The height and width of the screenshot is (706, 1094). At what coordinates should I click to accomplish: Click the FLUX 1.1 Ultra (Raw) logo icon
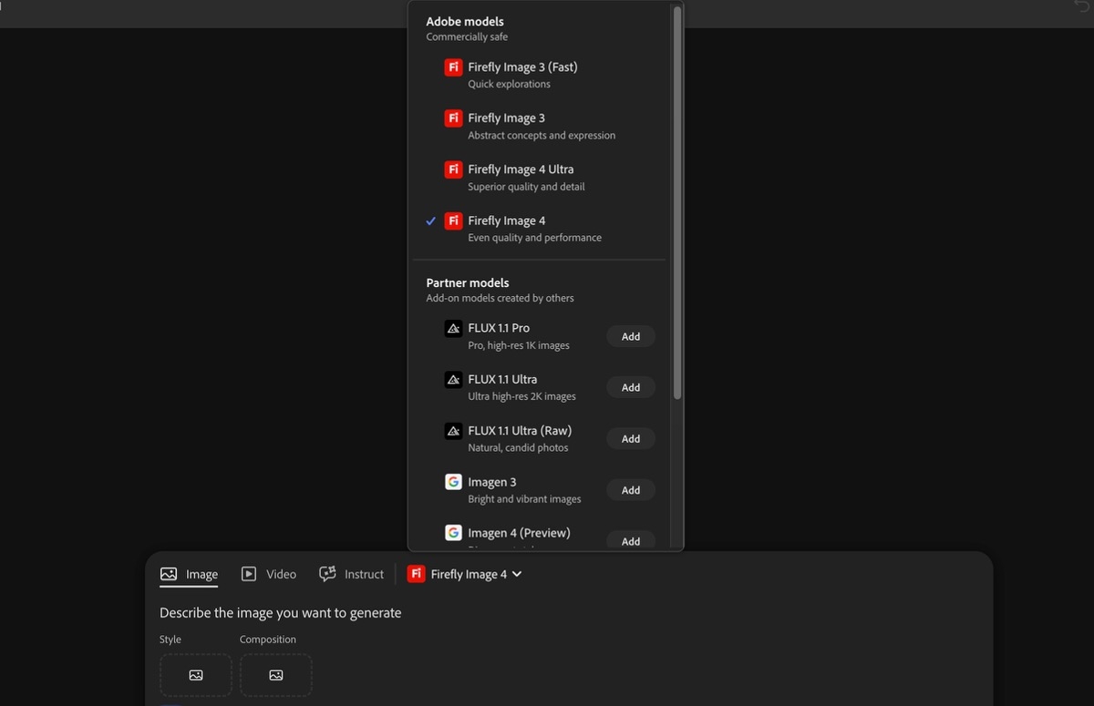click(x=453, y=430)
